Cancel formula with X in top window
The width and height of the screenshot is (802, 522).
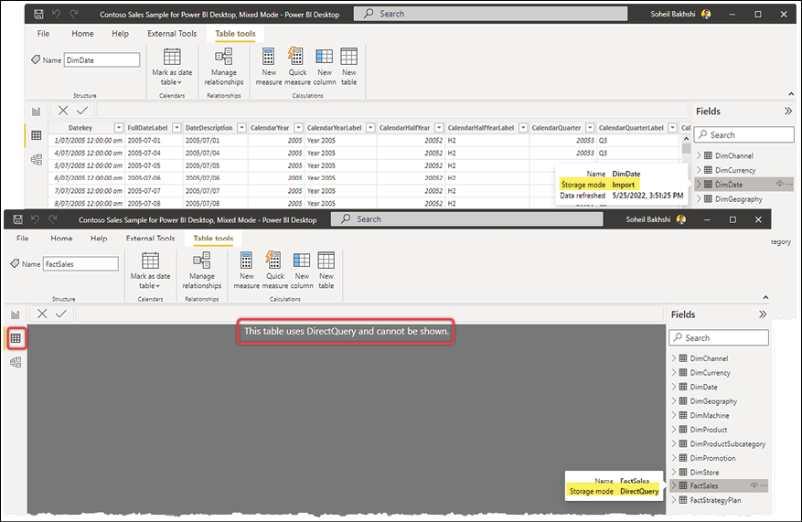[63, 111]
